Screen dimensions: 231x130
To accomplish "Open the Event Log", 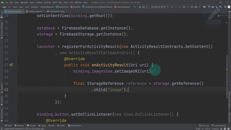I will point(204,126).
